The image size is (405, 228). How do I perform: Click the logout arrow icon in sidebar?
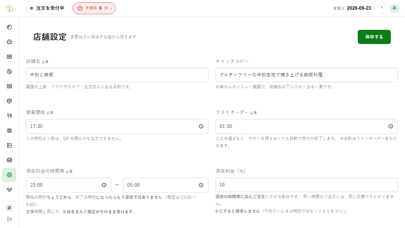[x=9, y=219]
